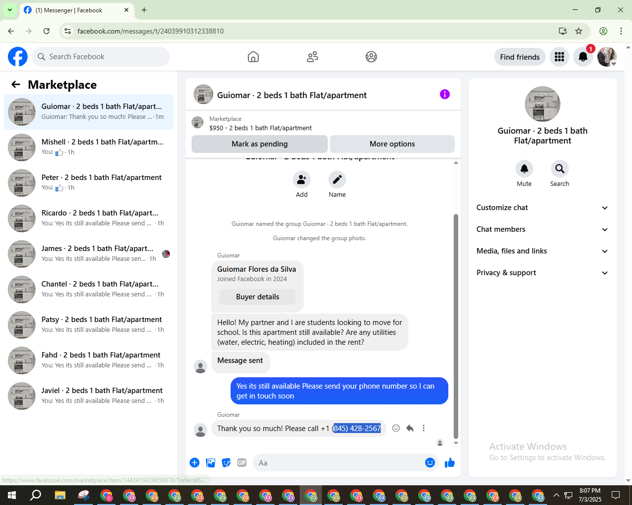Open Fahd's apartment conversation
This screenshot has width=632, height=505.
tap(89, 361)
